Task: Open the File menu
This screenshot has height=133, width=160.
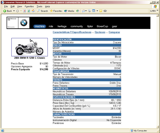Action: point(6,6)
